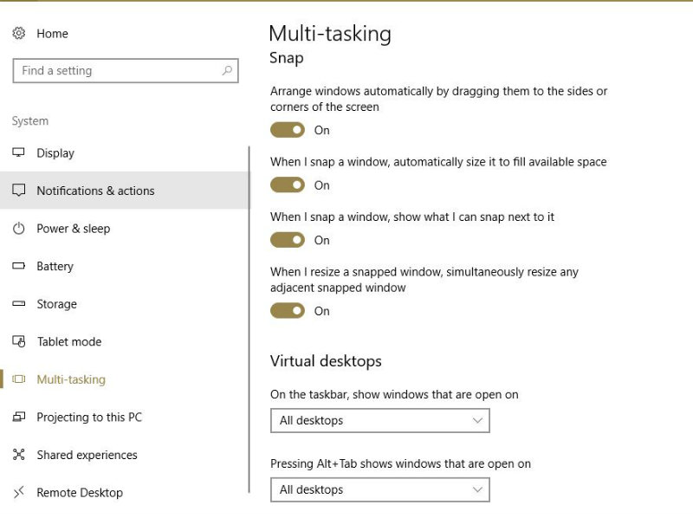The image size is (693, 518).
Task: Click the Multi-tasking icon
Action: tap(19, 379)
